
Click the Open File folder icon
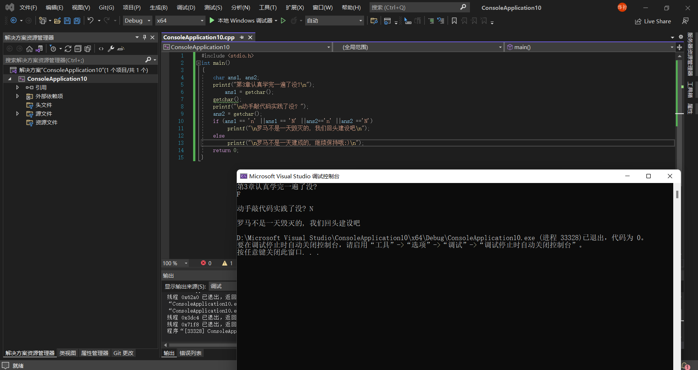click(57, 21)
